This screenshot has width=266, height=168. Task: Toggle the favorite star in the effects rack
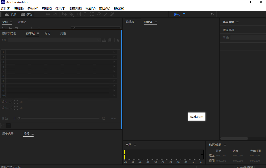[118, 40]
